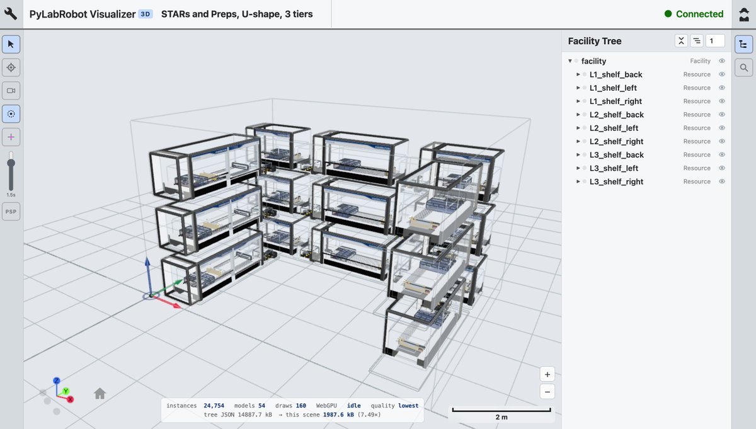This screenshot has width=756, height=429.
Task: Expand L3_shelf_left node
Action: [578, 168]
